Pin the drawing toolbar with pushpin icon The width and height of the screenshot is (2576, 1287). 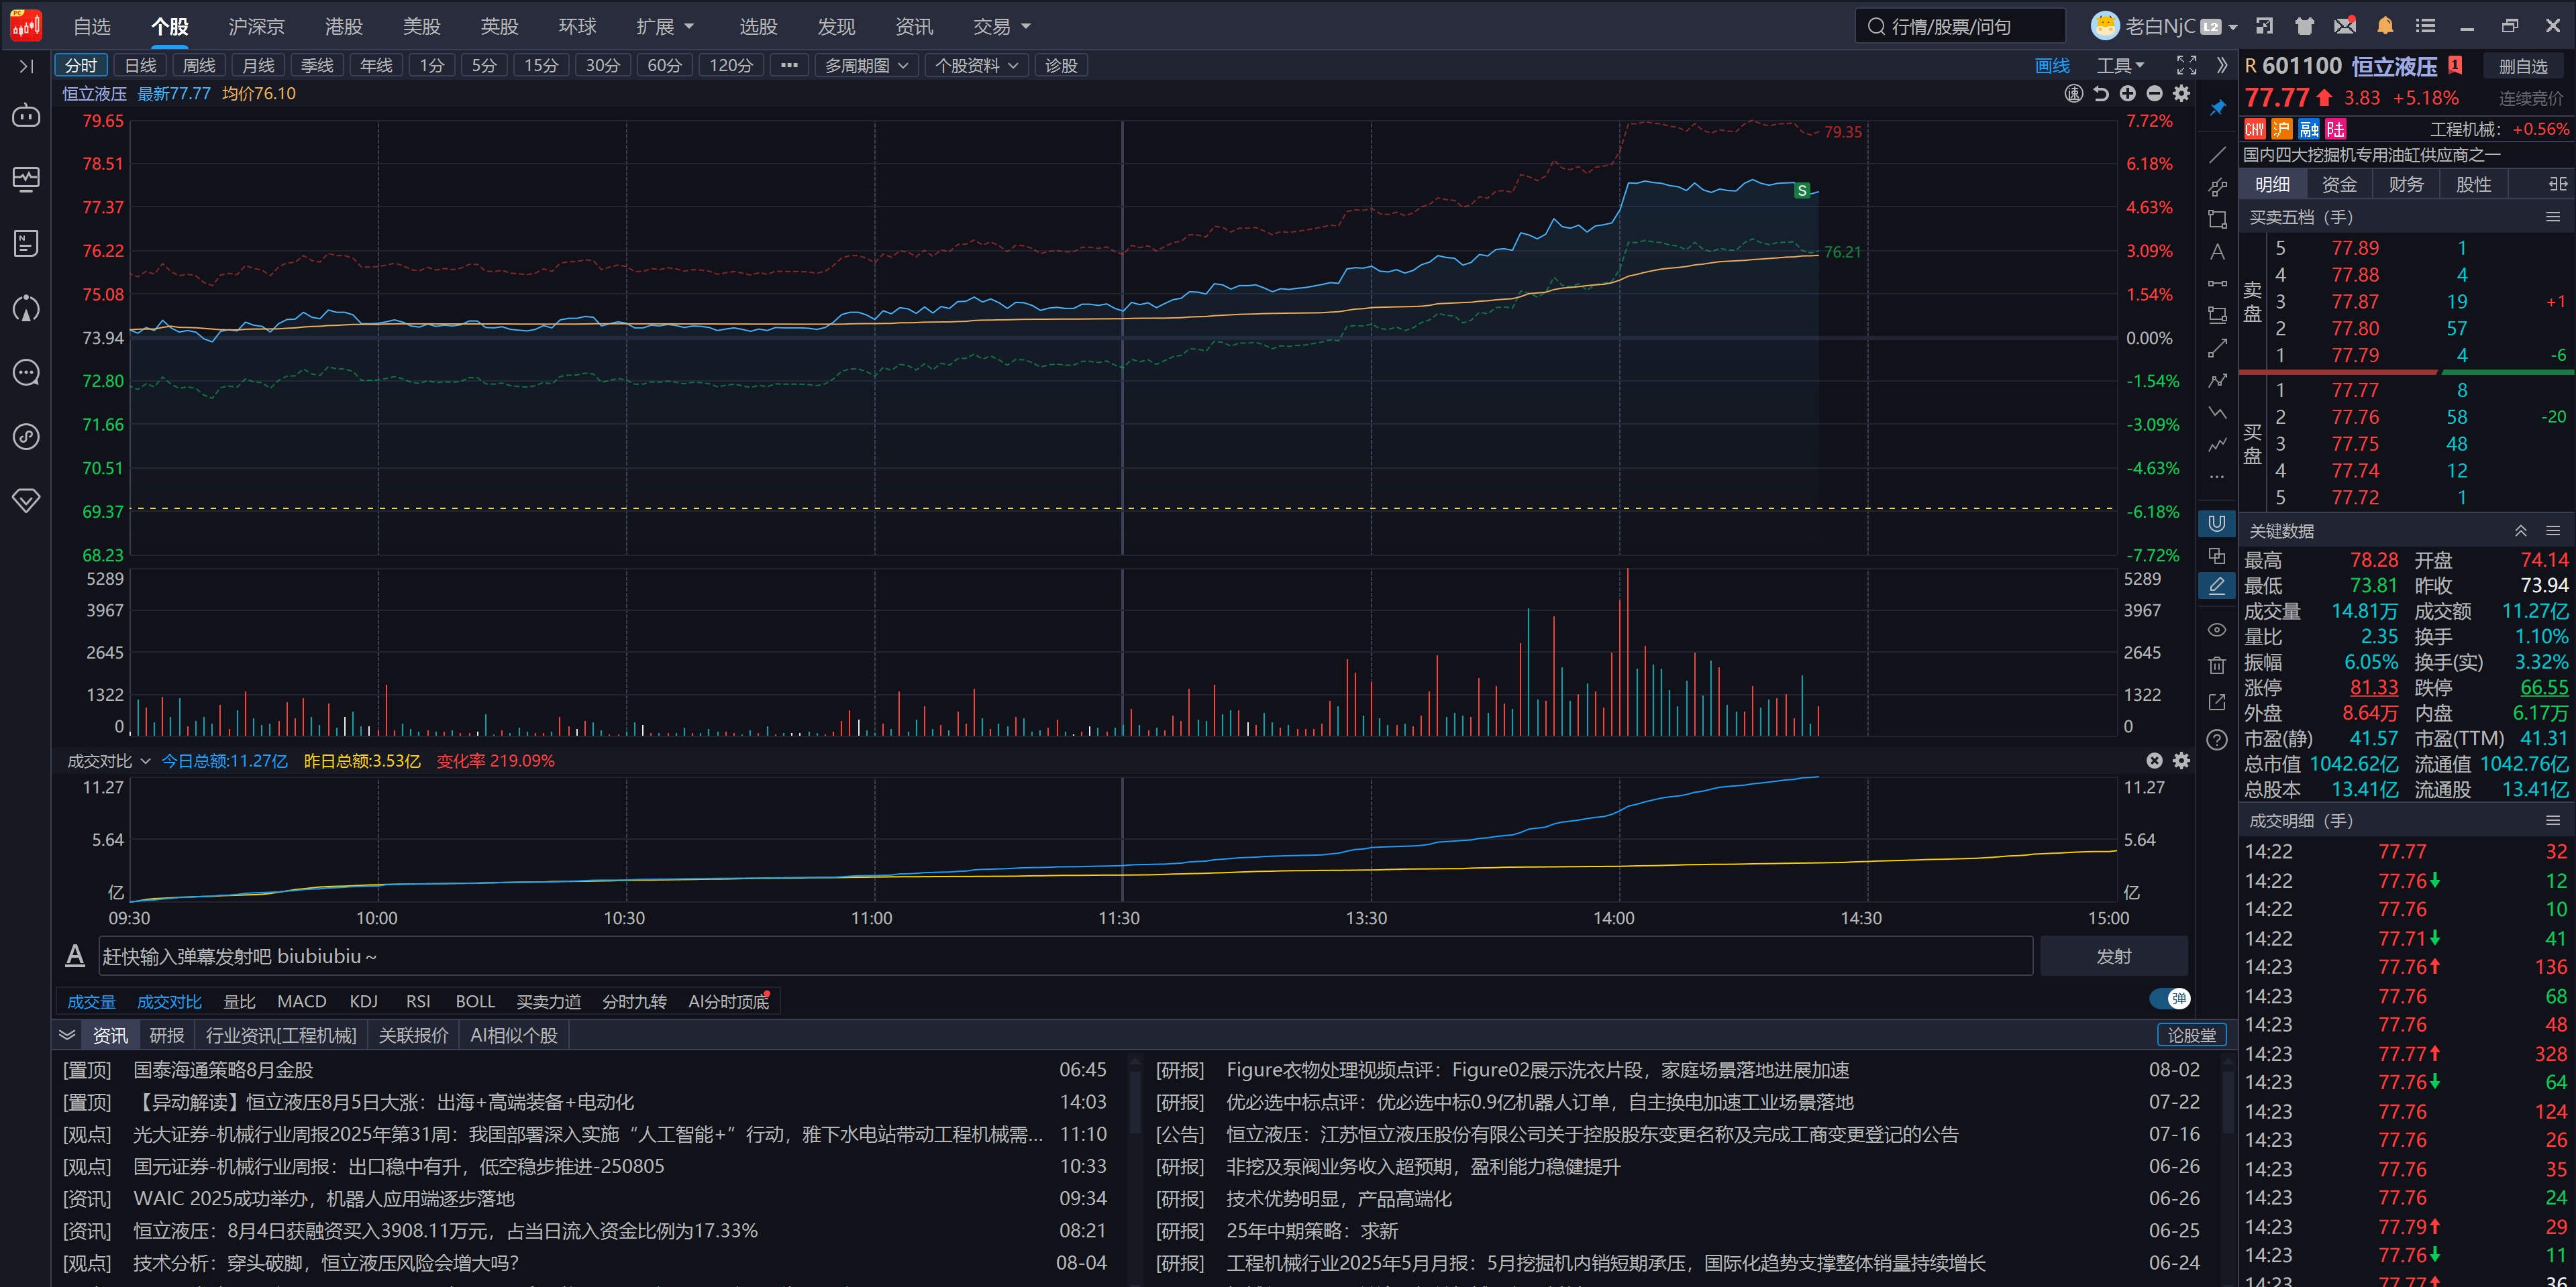tap(2217, 107)
